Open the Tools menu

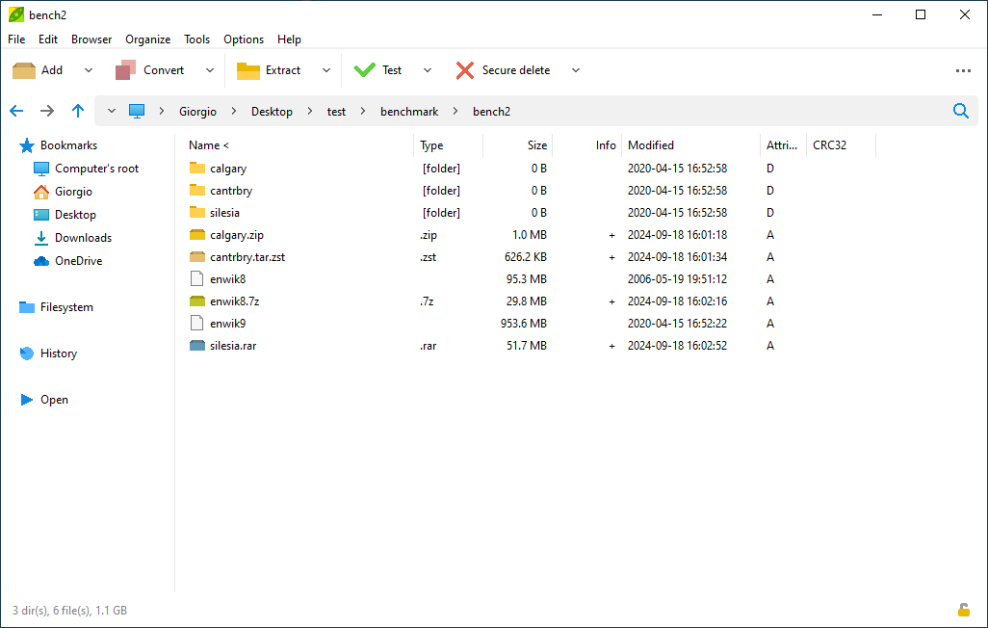(x=196, y=39)
